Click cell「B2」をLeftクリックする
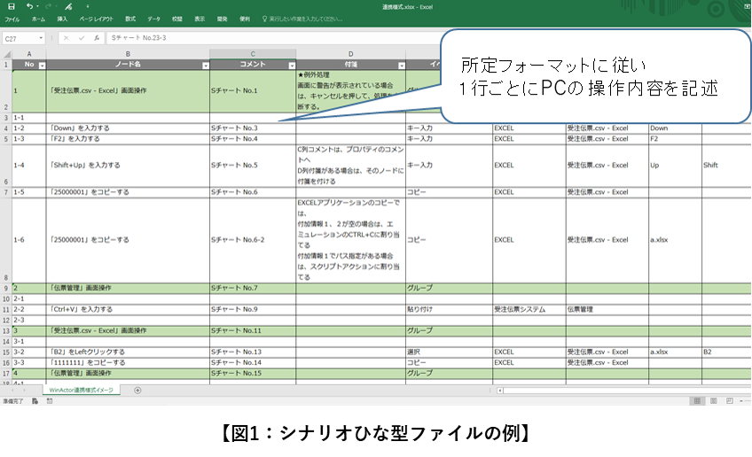752x457 pixels. tap(128, 352)
